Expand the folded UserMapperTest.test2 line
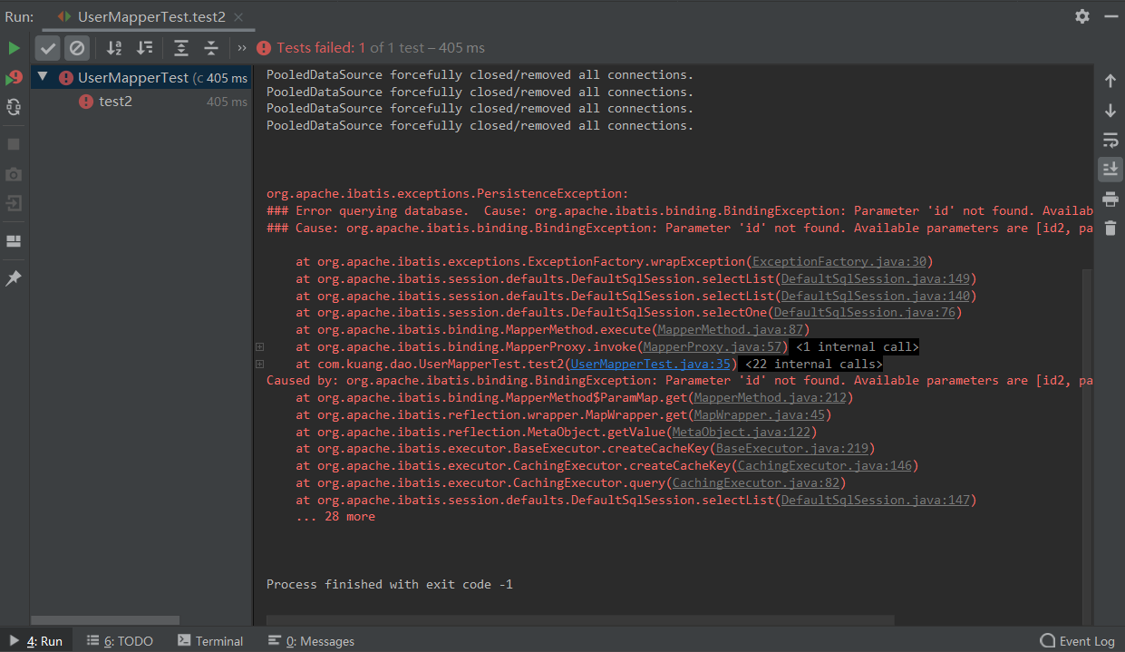Viewport: 1125px width, 652px height. 260,365
